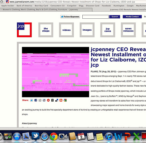Switch to the jcpenney clothing store tab
The height and width of the screenshot is (143, 146).
pos(46,10)
